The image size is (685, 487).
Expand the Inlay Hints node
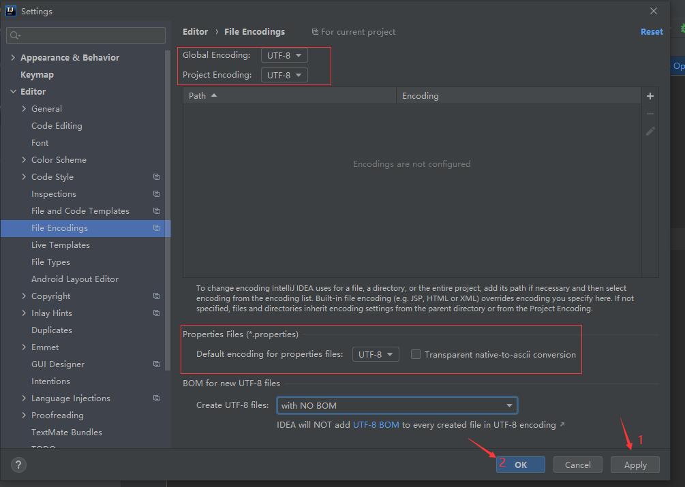pyautogui.click(x=24, y=313)
